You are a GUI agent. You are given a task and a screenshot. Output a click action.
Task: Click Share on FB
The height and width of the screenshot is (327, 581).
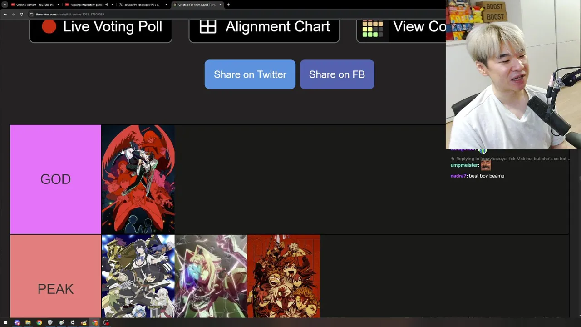click(x=337, y=74)
